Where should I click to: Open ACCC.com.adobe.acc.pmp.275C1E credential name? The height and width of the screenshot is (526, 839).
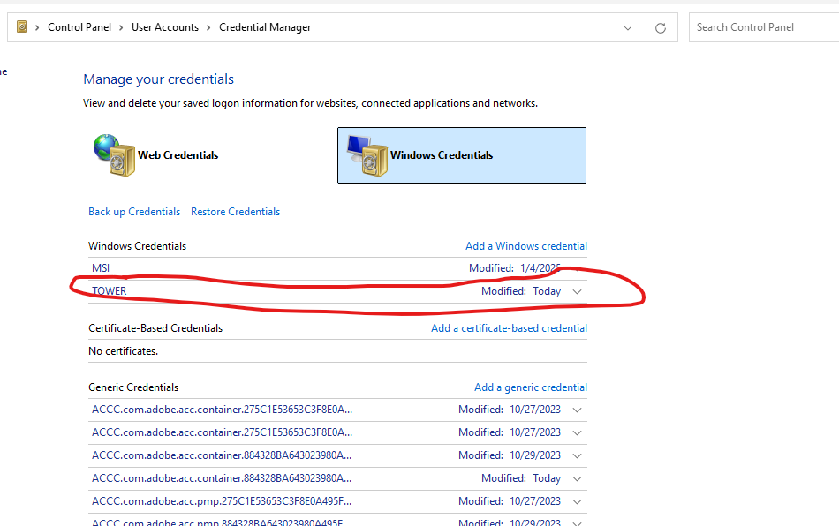tap(222, 501)
